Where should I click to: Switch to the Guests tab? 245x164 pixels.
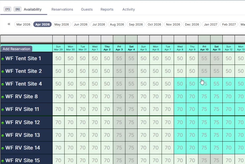tap(87, 9)
